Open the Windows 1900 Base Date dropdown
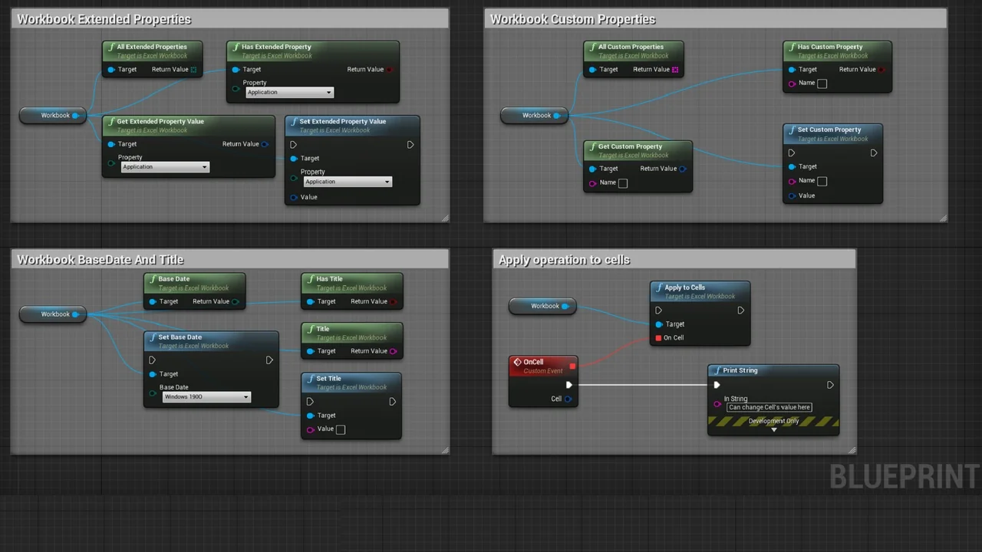 point(206,397)
